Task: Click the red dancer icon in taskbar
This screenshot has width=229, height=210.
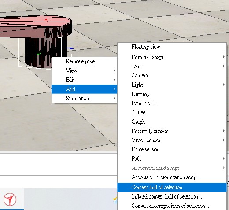Action: tap(10, 199)
